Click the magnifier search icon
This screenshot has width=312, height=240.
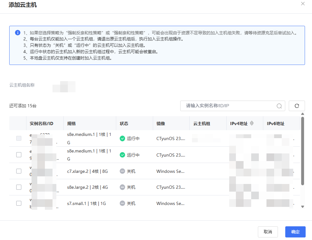point(279,106)
